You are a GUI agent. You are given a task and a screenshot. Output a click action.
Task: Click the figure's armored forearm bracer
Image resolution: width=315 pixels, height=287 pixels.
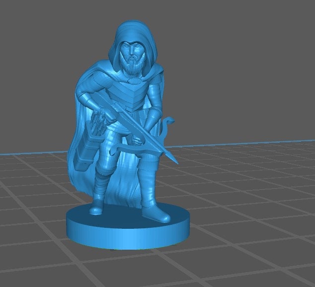(x=151, y=119)
